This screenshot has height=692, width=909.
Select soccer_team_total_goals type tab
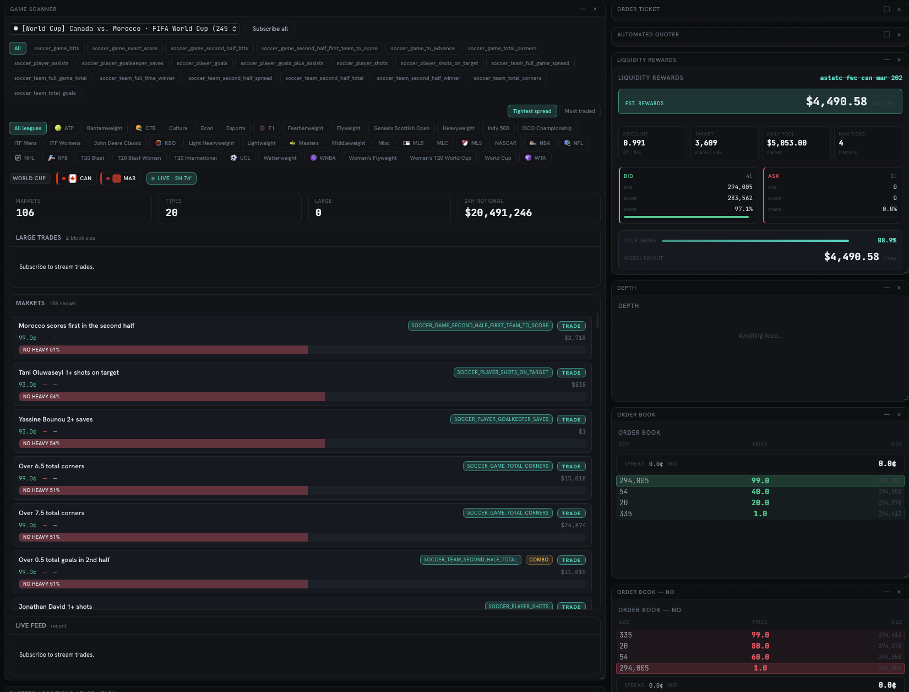pos(45,93)
